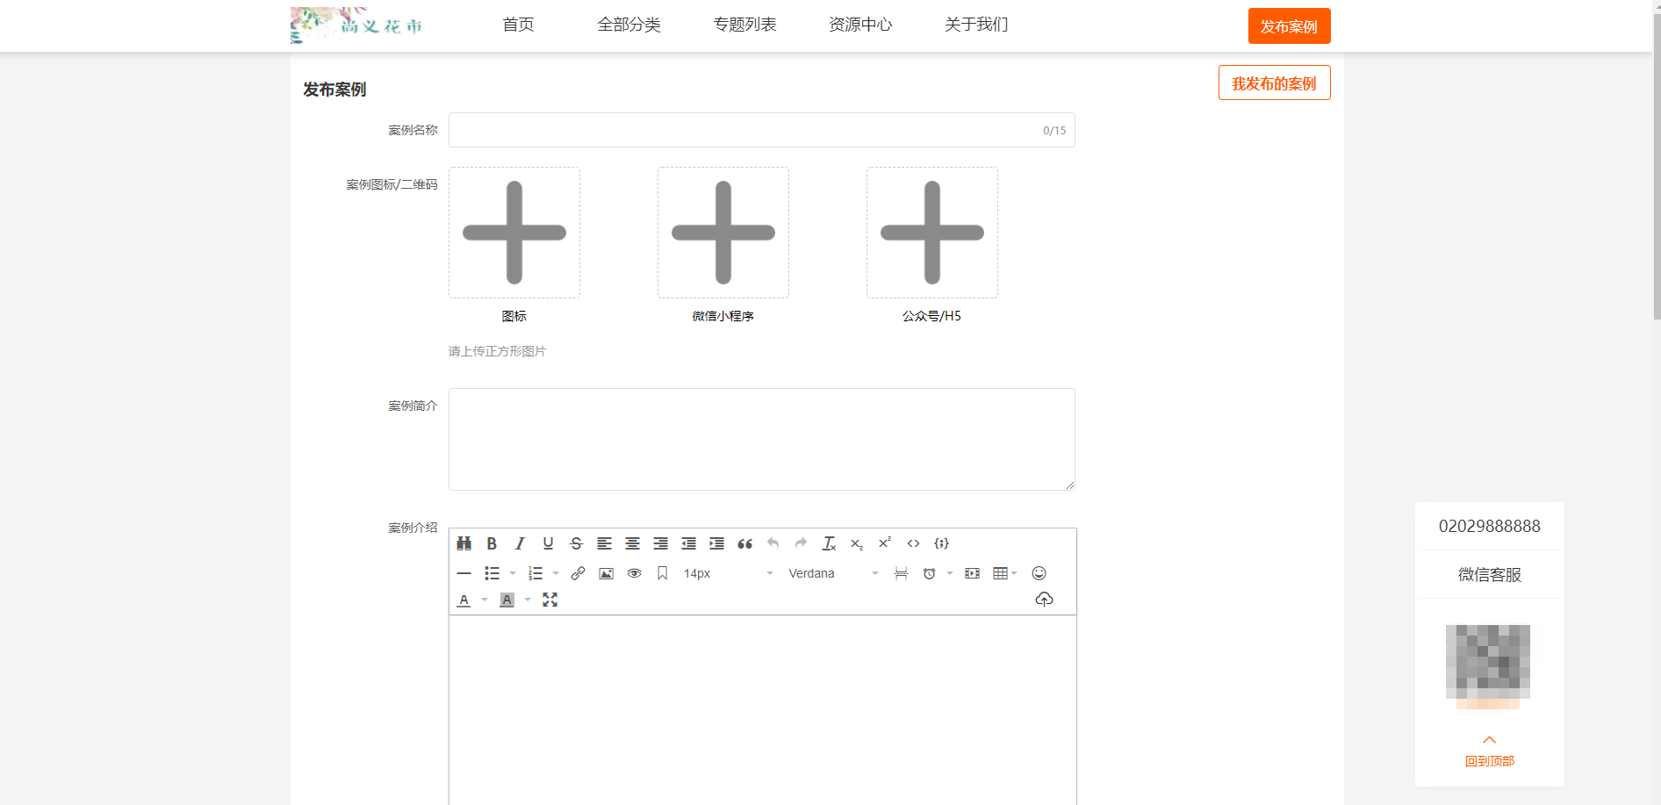Clear formatting with the Tx icon
Screen dimensions: 1661x805
point(829,543)
